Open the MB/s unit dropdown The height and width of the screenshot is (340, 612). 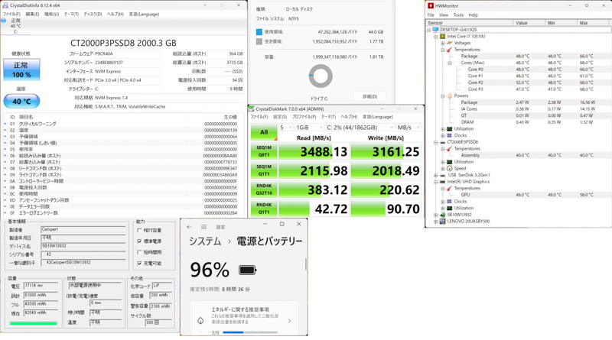pyautogui.click(x=408, y=128)
